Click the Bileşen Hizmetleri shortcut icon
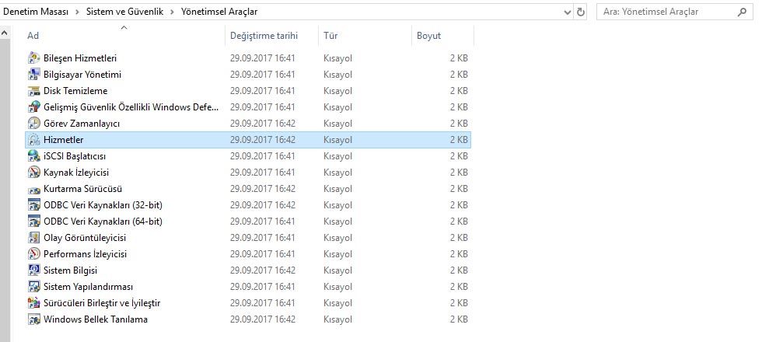 (34, 58)
